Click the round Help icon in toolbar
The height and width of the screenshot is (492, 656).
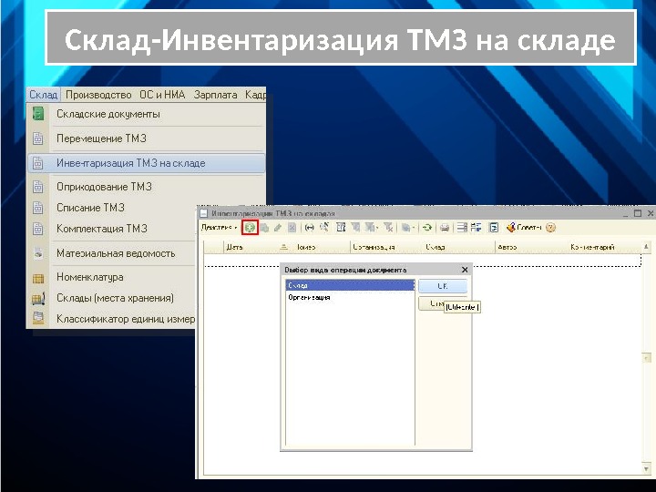[550, 227]
